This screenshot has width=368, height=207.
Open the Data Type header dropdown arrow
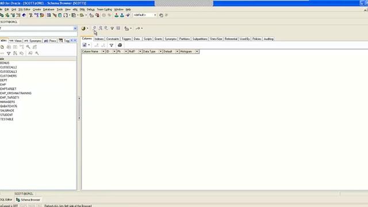pos(160,51)
